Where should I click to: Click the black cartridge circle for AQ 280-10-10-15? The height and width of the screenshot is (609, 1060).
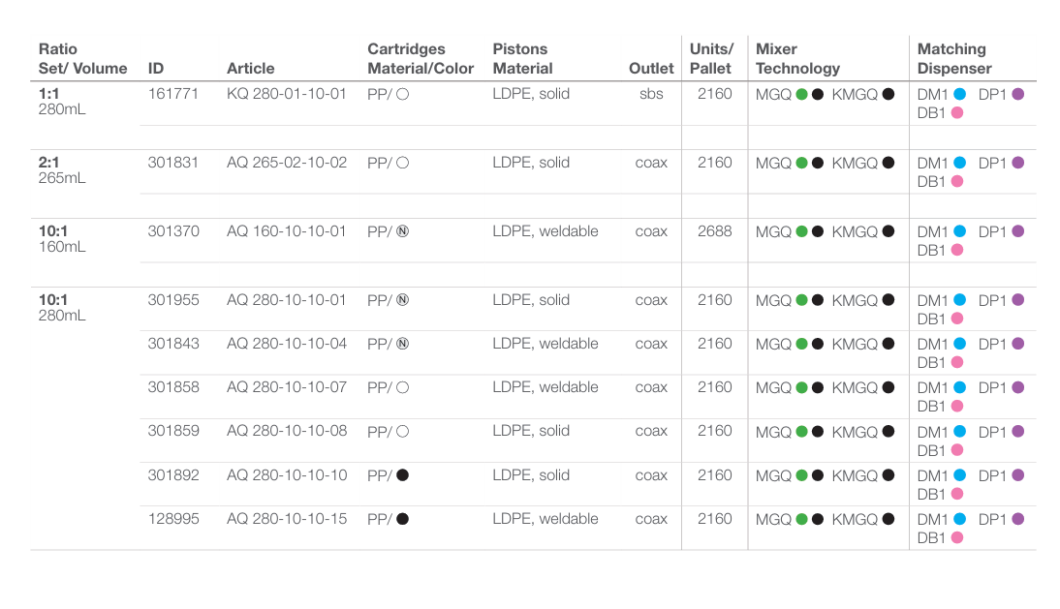click(x=402, y=519)
